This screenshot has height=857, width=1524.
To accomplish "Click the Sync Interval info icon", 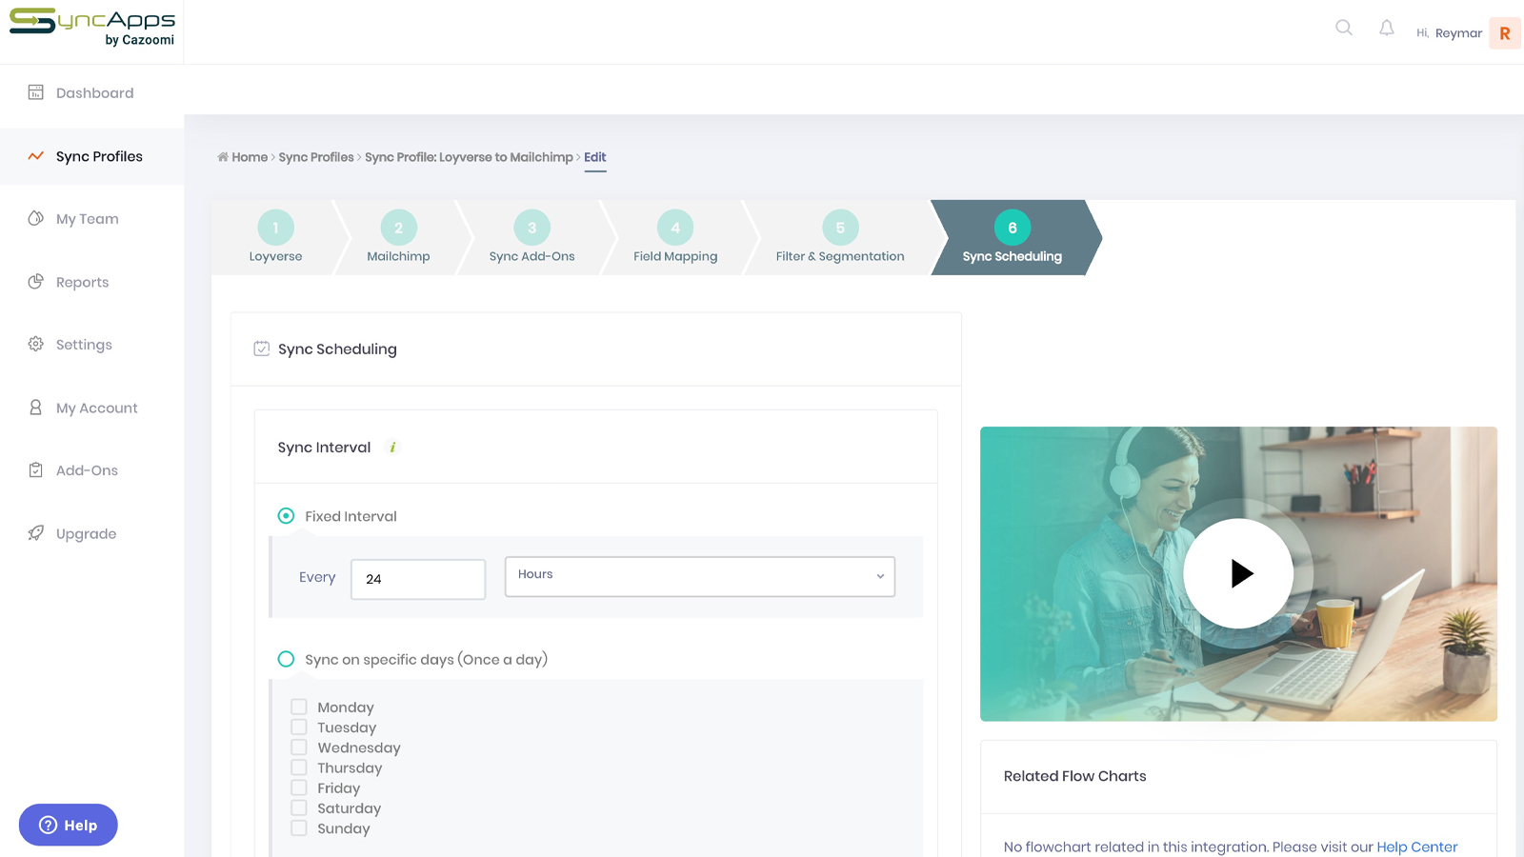I will click(x=392, y=448).
